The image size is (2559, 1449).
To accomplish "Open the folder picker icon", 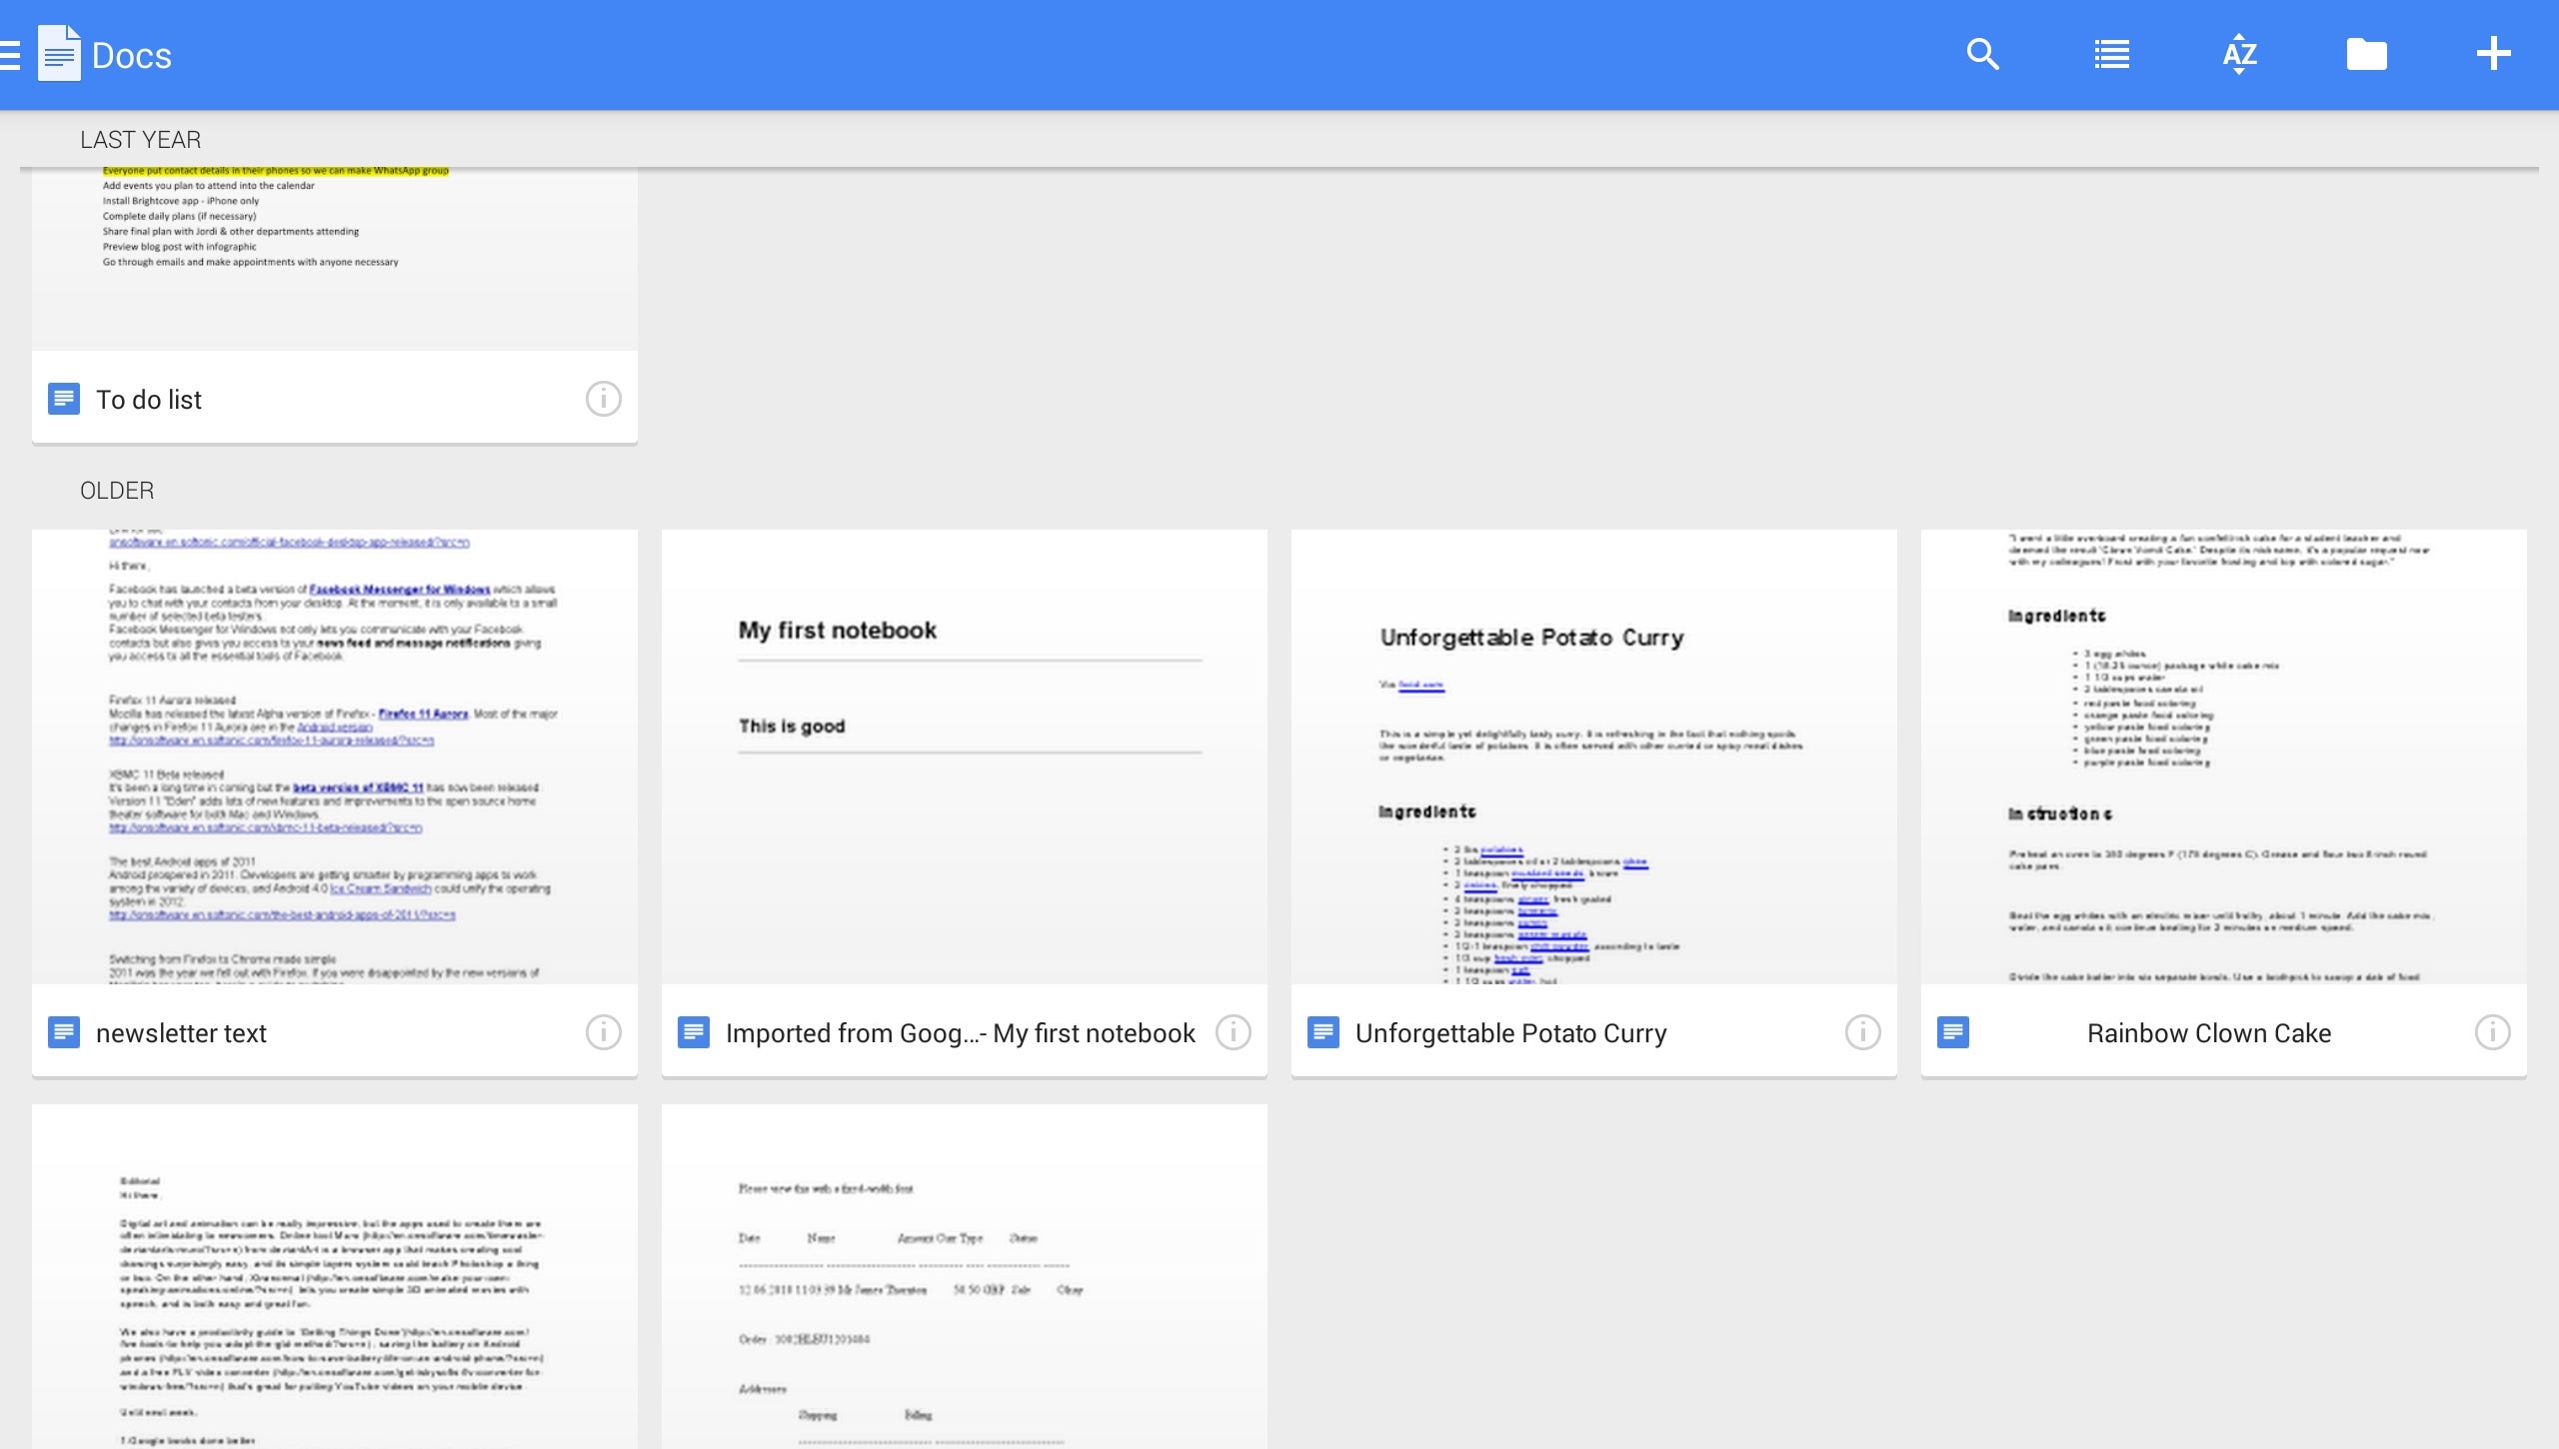I will click(x=2366, y=54).
